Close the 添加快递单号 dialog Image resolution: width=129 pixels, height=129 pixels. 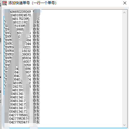pyautogui.click(x=125, y=3)
